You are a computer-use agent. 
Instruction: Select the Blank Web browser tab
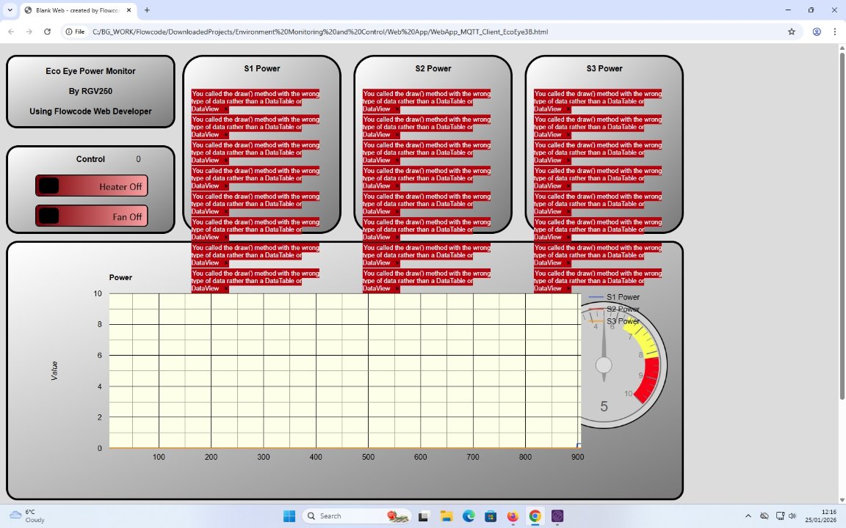click(x=77, y=10)
